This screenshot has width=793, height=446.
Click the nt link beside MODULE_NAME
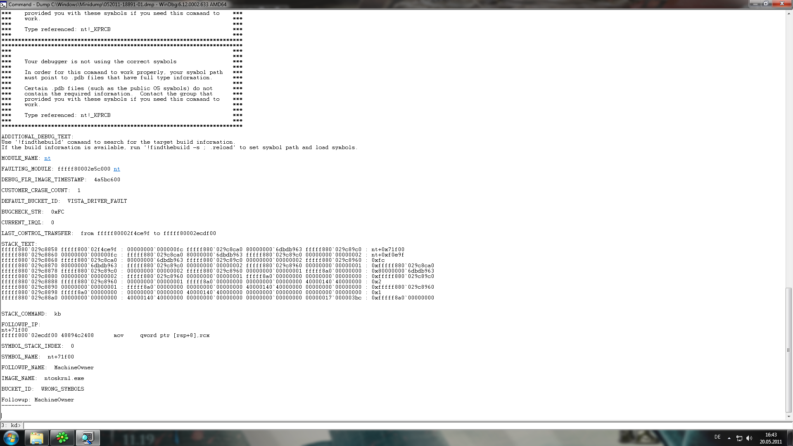[x=47, y=158]
